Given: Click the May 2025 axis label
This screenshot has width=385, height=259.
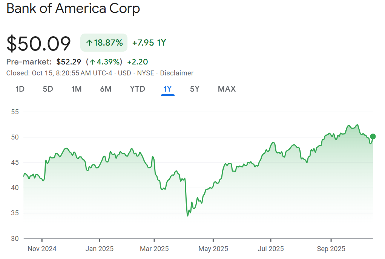Looking at the screenshot, I should point(213,249).
